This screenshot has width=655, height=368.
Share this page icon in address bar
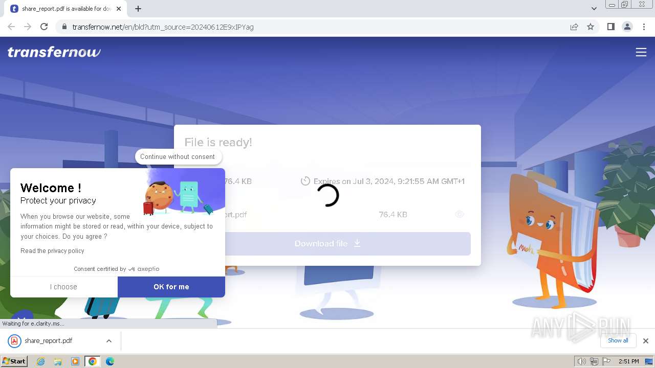click(574, 27)
